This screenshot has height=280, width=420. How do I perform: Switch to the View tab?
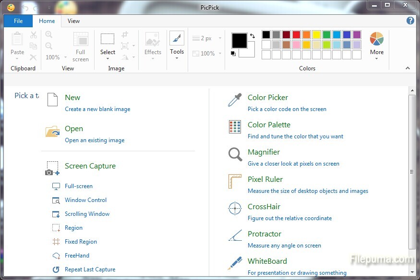click(73, 21)
